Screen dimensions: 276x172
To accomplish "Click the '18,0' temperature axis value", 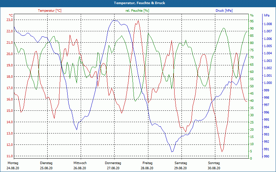I will pyautogui.click(x=10, y=76).
